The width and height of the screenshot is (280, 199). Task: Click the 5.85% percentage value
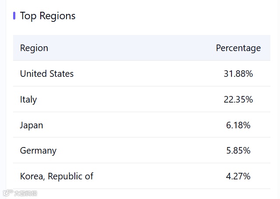pyautogui.click(x=238, y=151)
